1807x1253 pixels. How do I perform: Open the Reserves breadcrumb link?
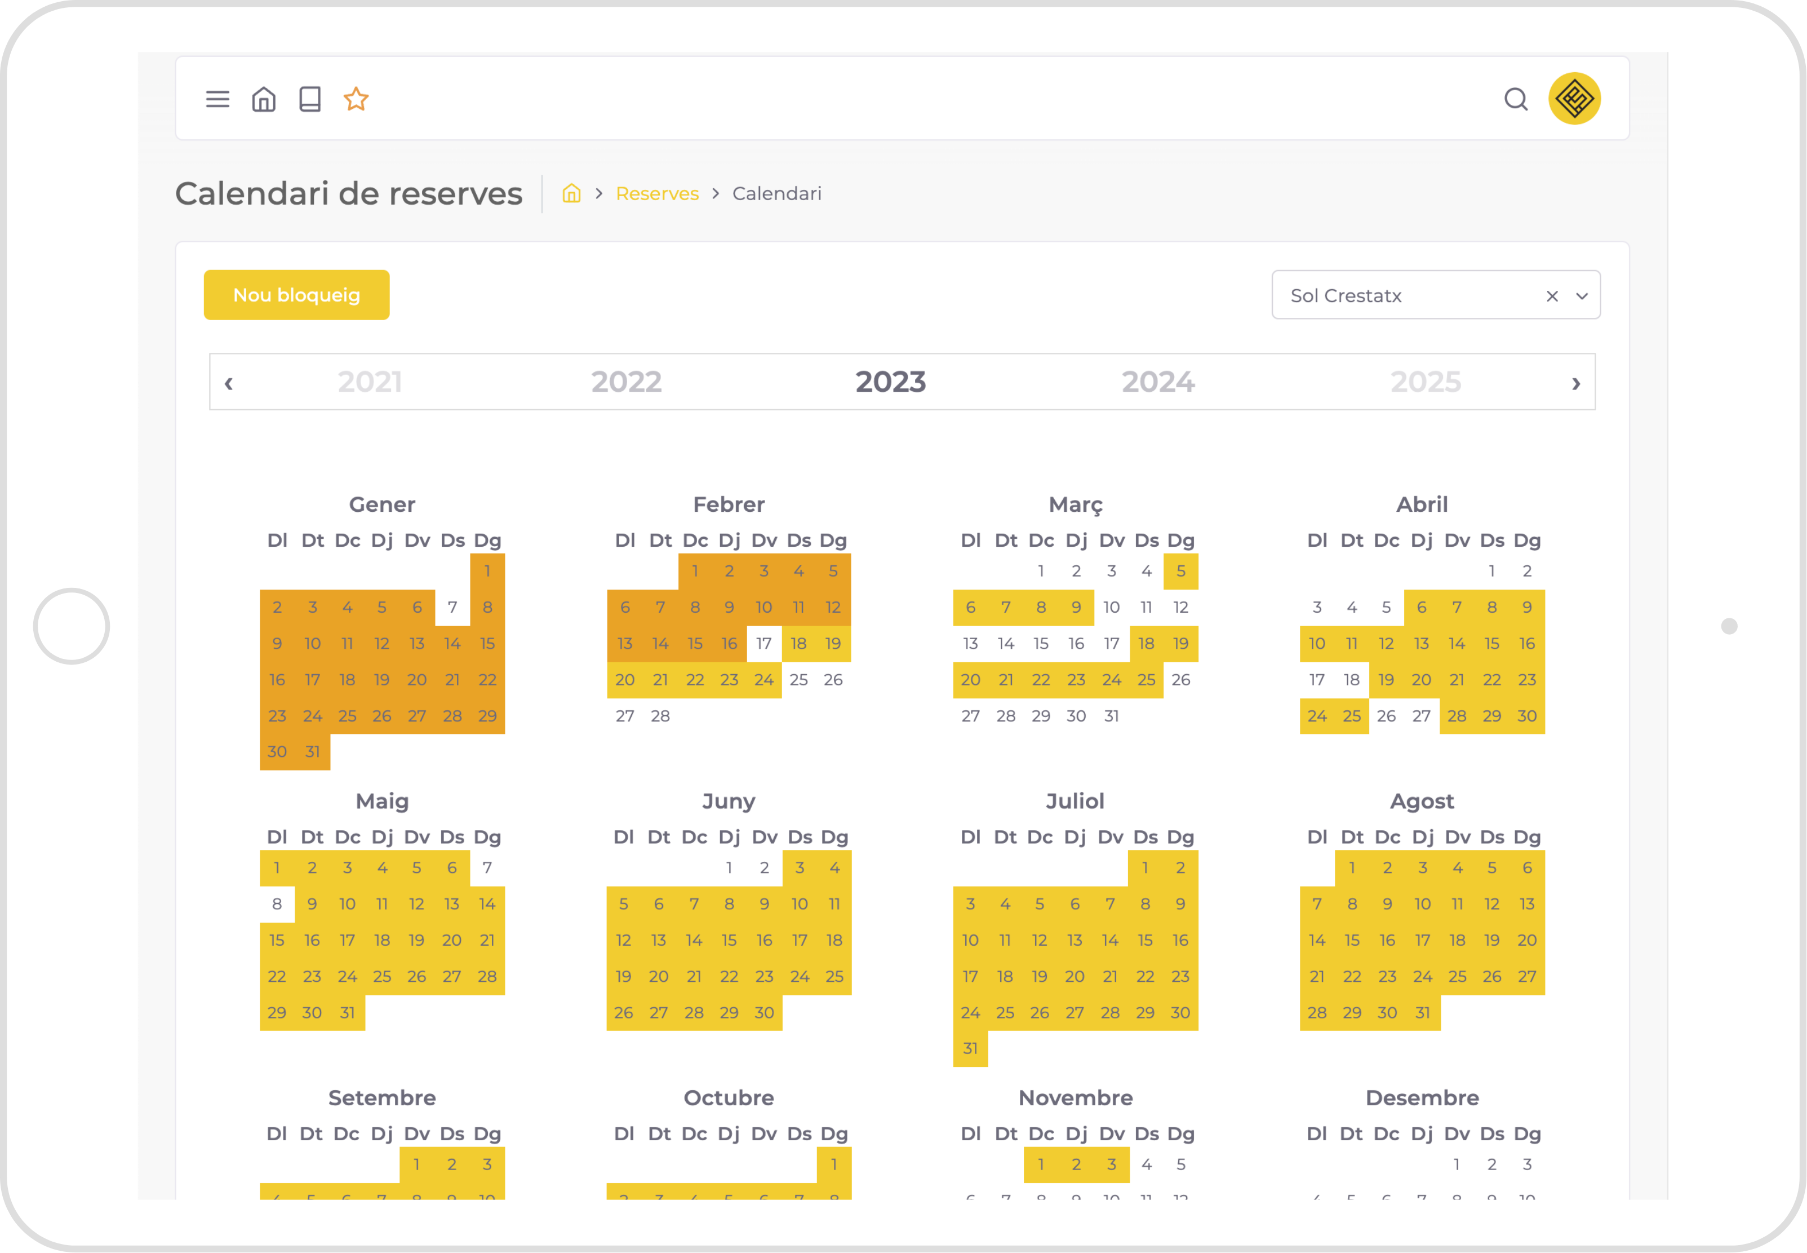pos(657,193)
